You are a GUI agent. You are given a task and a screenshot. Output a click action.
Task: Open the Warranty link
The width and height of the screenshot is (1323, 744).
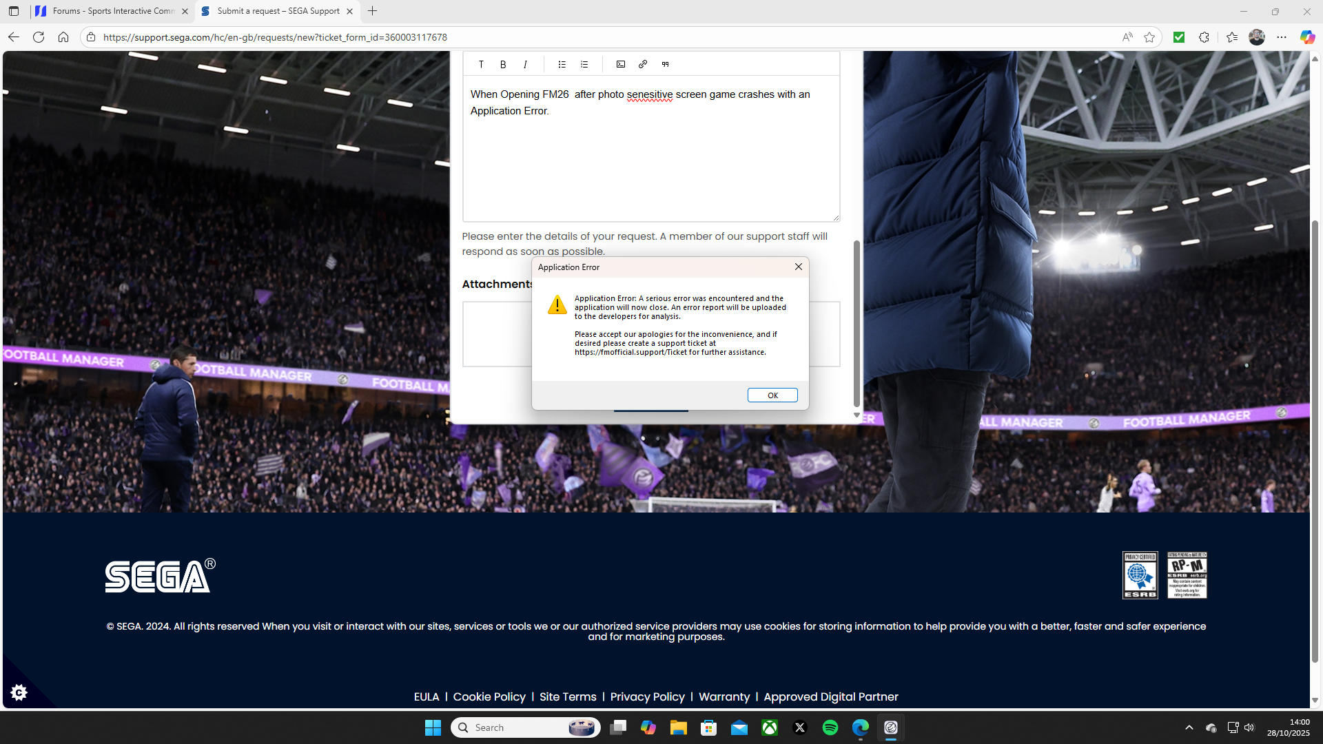click(x=724, y=696)
